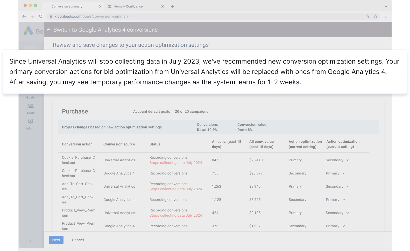
Task: Close the Conversion summary tab
Action: [100, 6]
